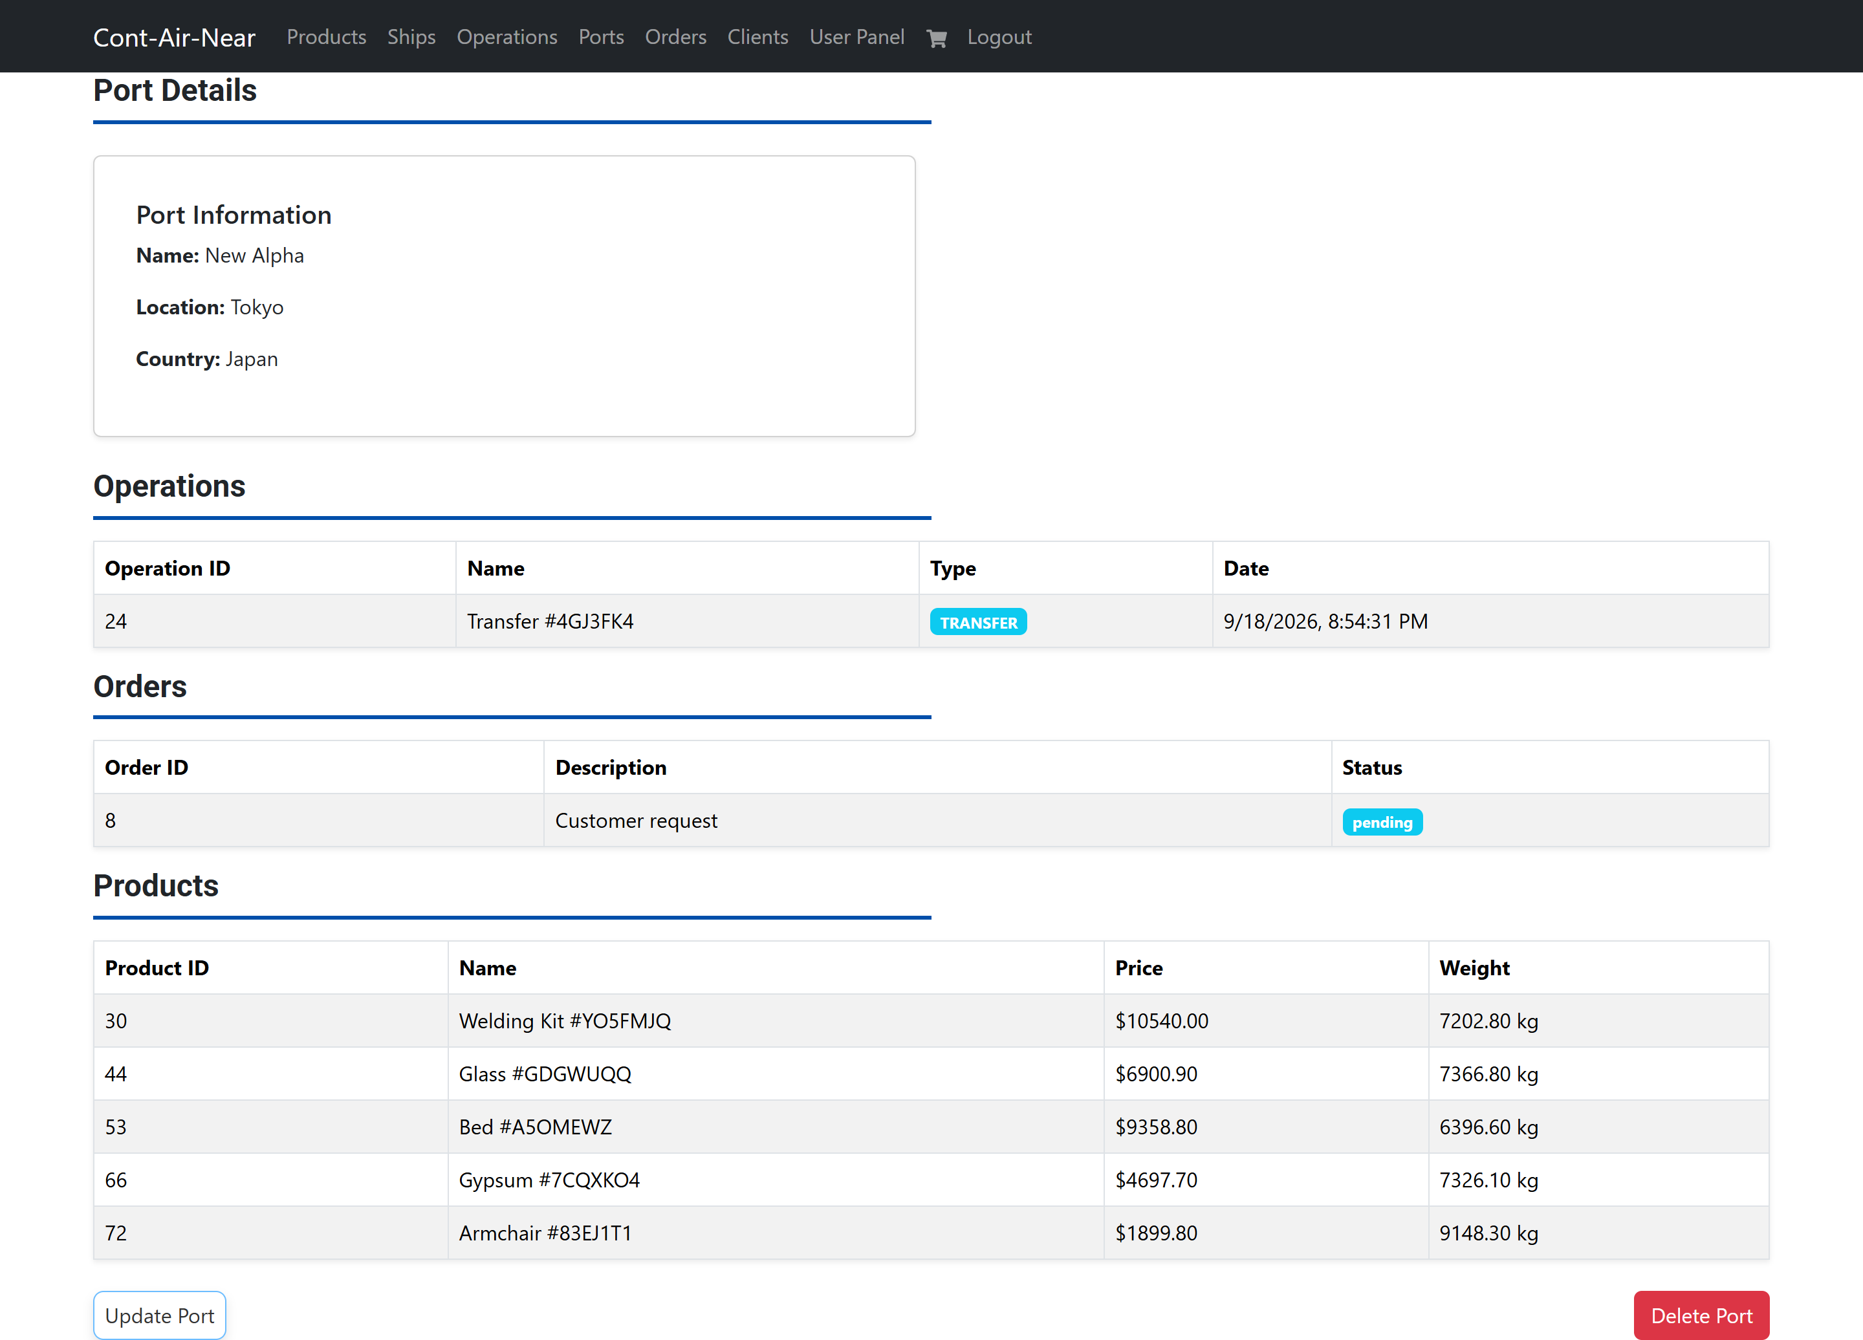Select product Welding Kit #YO5FMJQ

point(565,1021)
